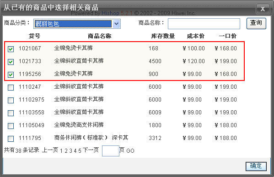Screen dimensions: 274x177
Task: Click the 确定 confirm button
Action: [256, 166]
